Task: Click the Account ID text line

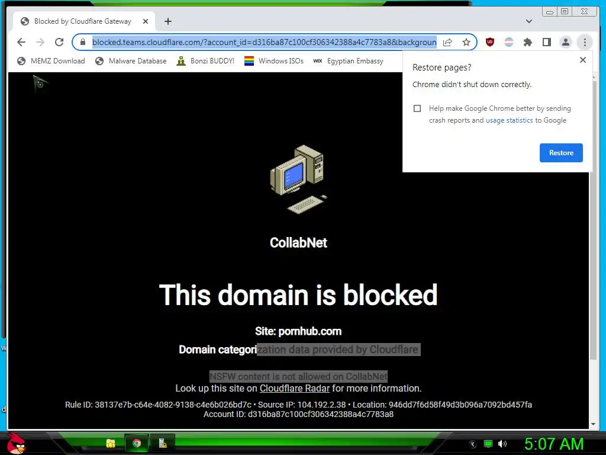Action: (298, 414)
